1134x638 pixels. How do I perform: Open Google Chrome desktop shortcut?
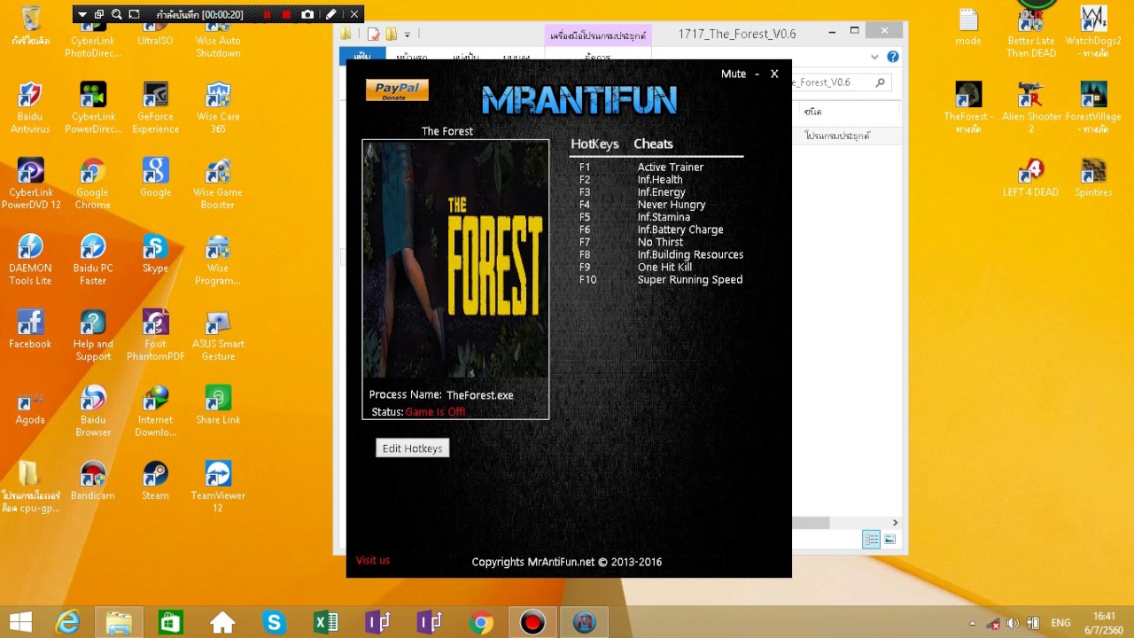tap(93, 184)
